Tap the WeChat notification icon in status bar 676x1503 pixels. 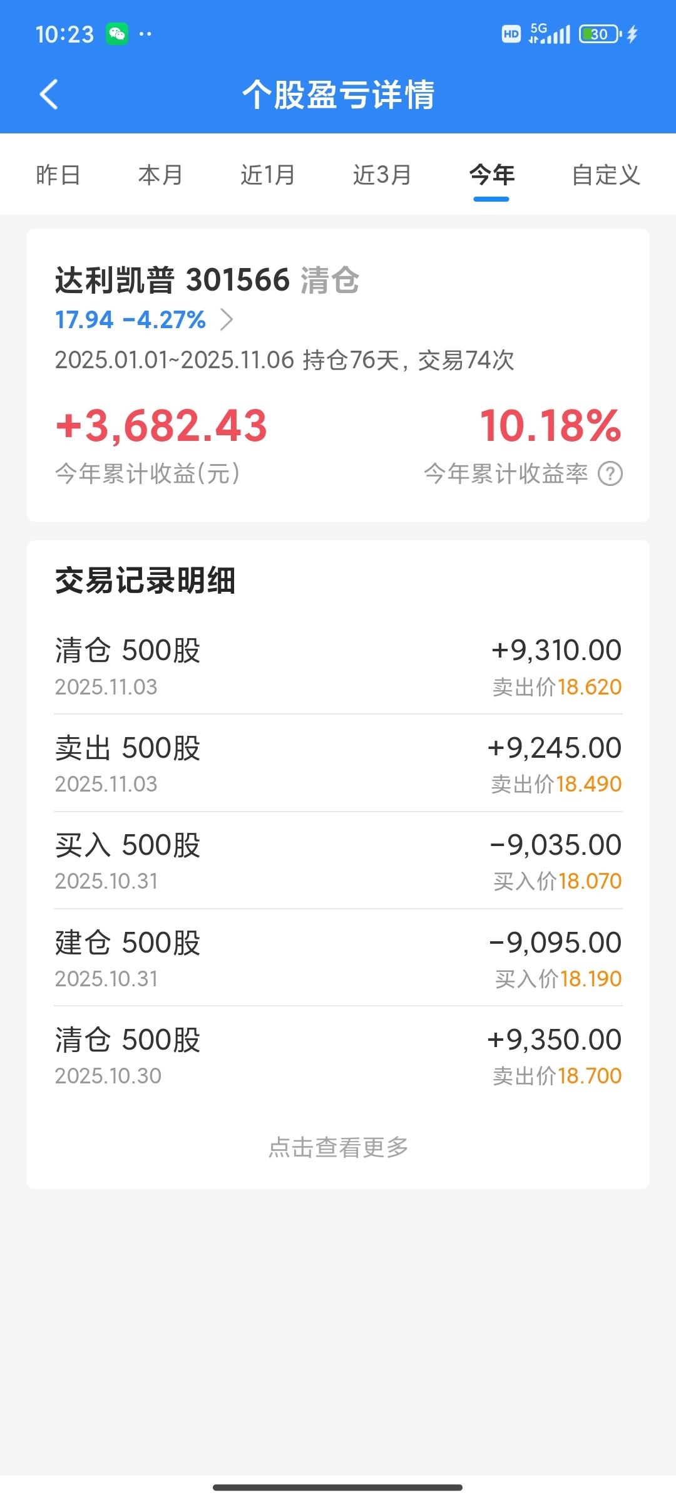coord(117,34)
